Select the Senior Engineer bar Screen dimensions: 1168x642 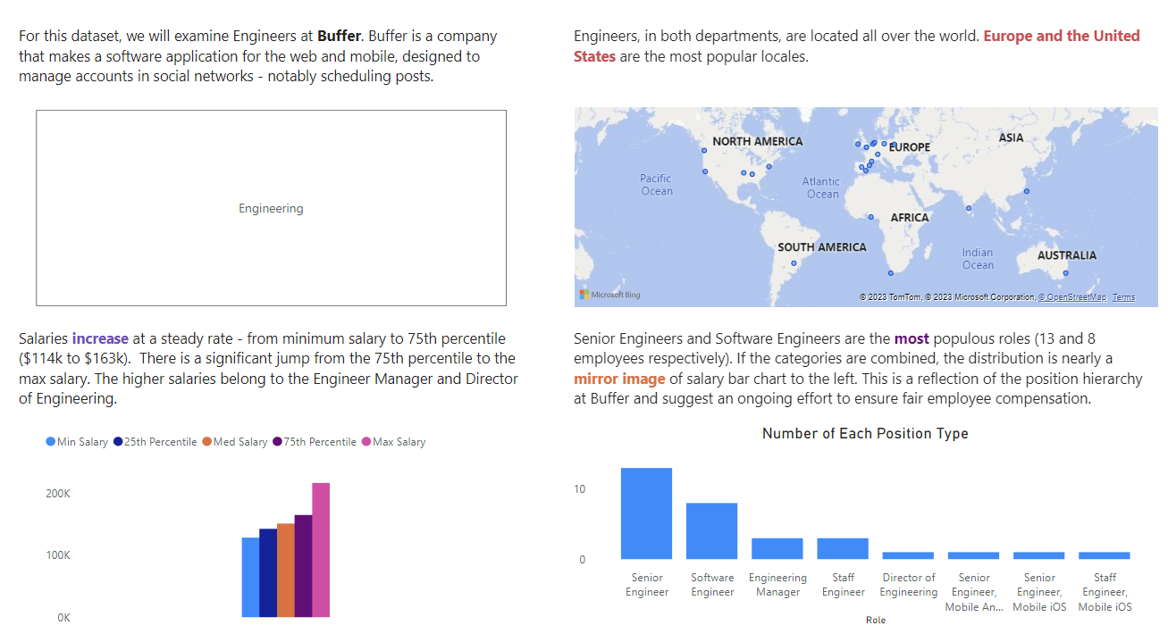646,513
